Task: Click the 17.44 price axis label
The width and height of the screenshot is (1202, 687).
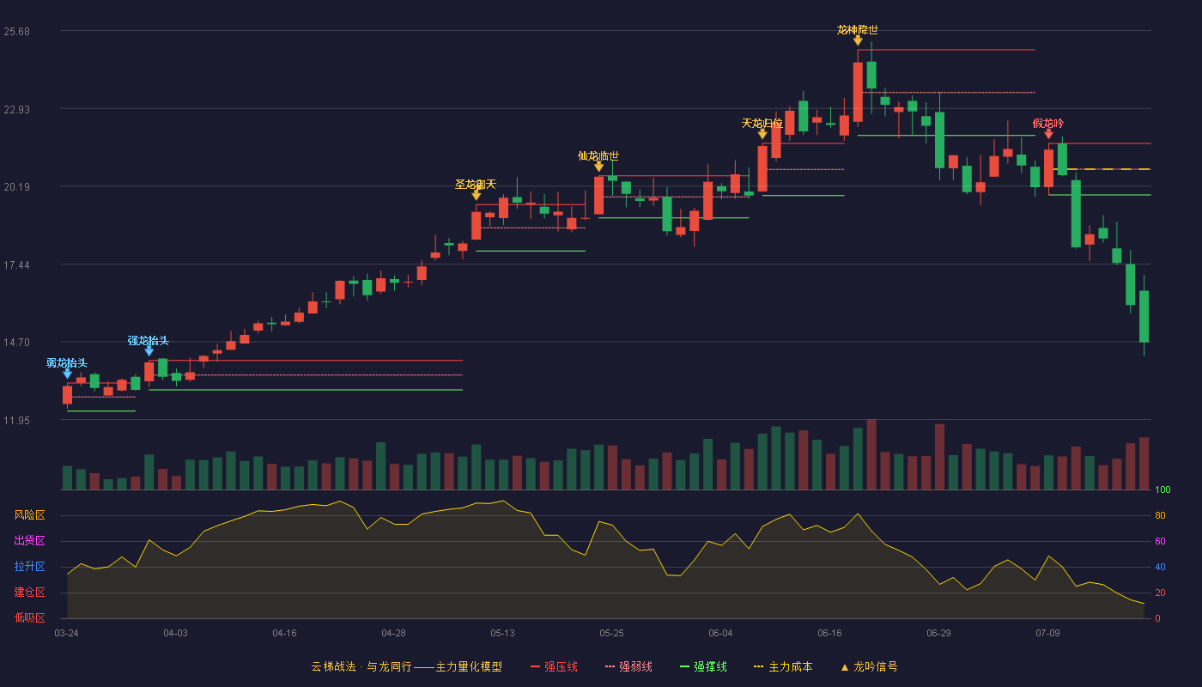Action: click(x=16, y=265)
